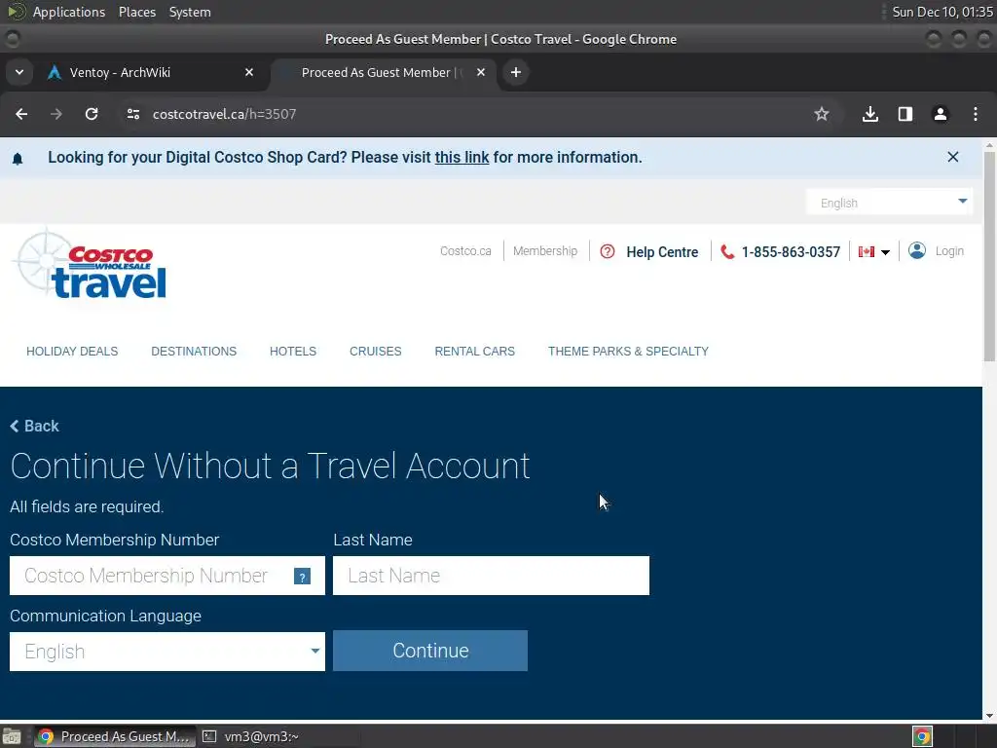The width and height of the screenshot is (997, 748).
Task: Bookmark this page with the star icon
Action: [x=822, y=114]
